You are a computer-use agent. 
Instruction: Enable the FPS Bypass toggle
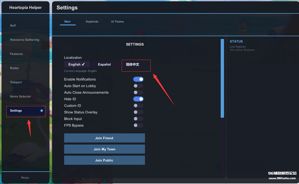(138, 125)
